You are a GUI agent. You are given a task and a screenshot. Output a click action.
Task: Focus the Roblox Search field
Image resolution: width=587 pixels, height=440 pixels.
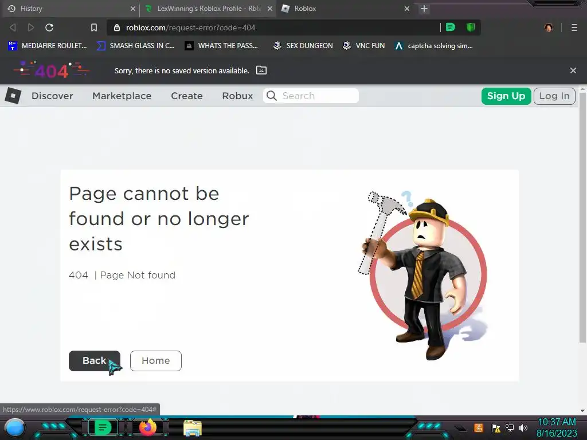311,96
